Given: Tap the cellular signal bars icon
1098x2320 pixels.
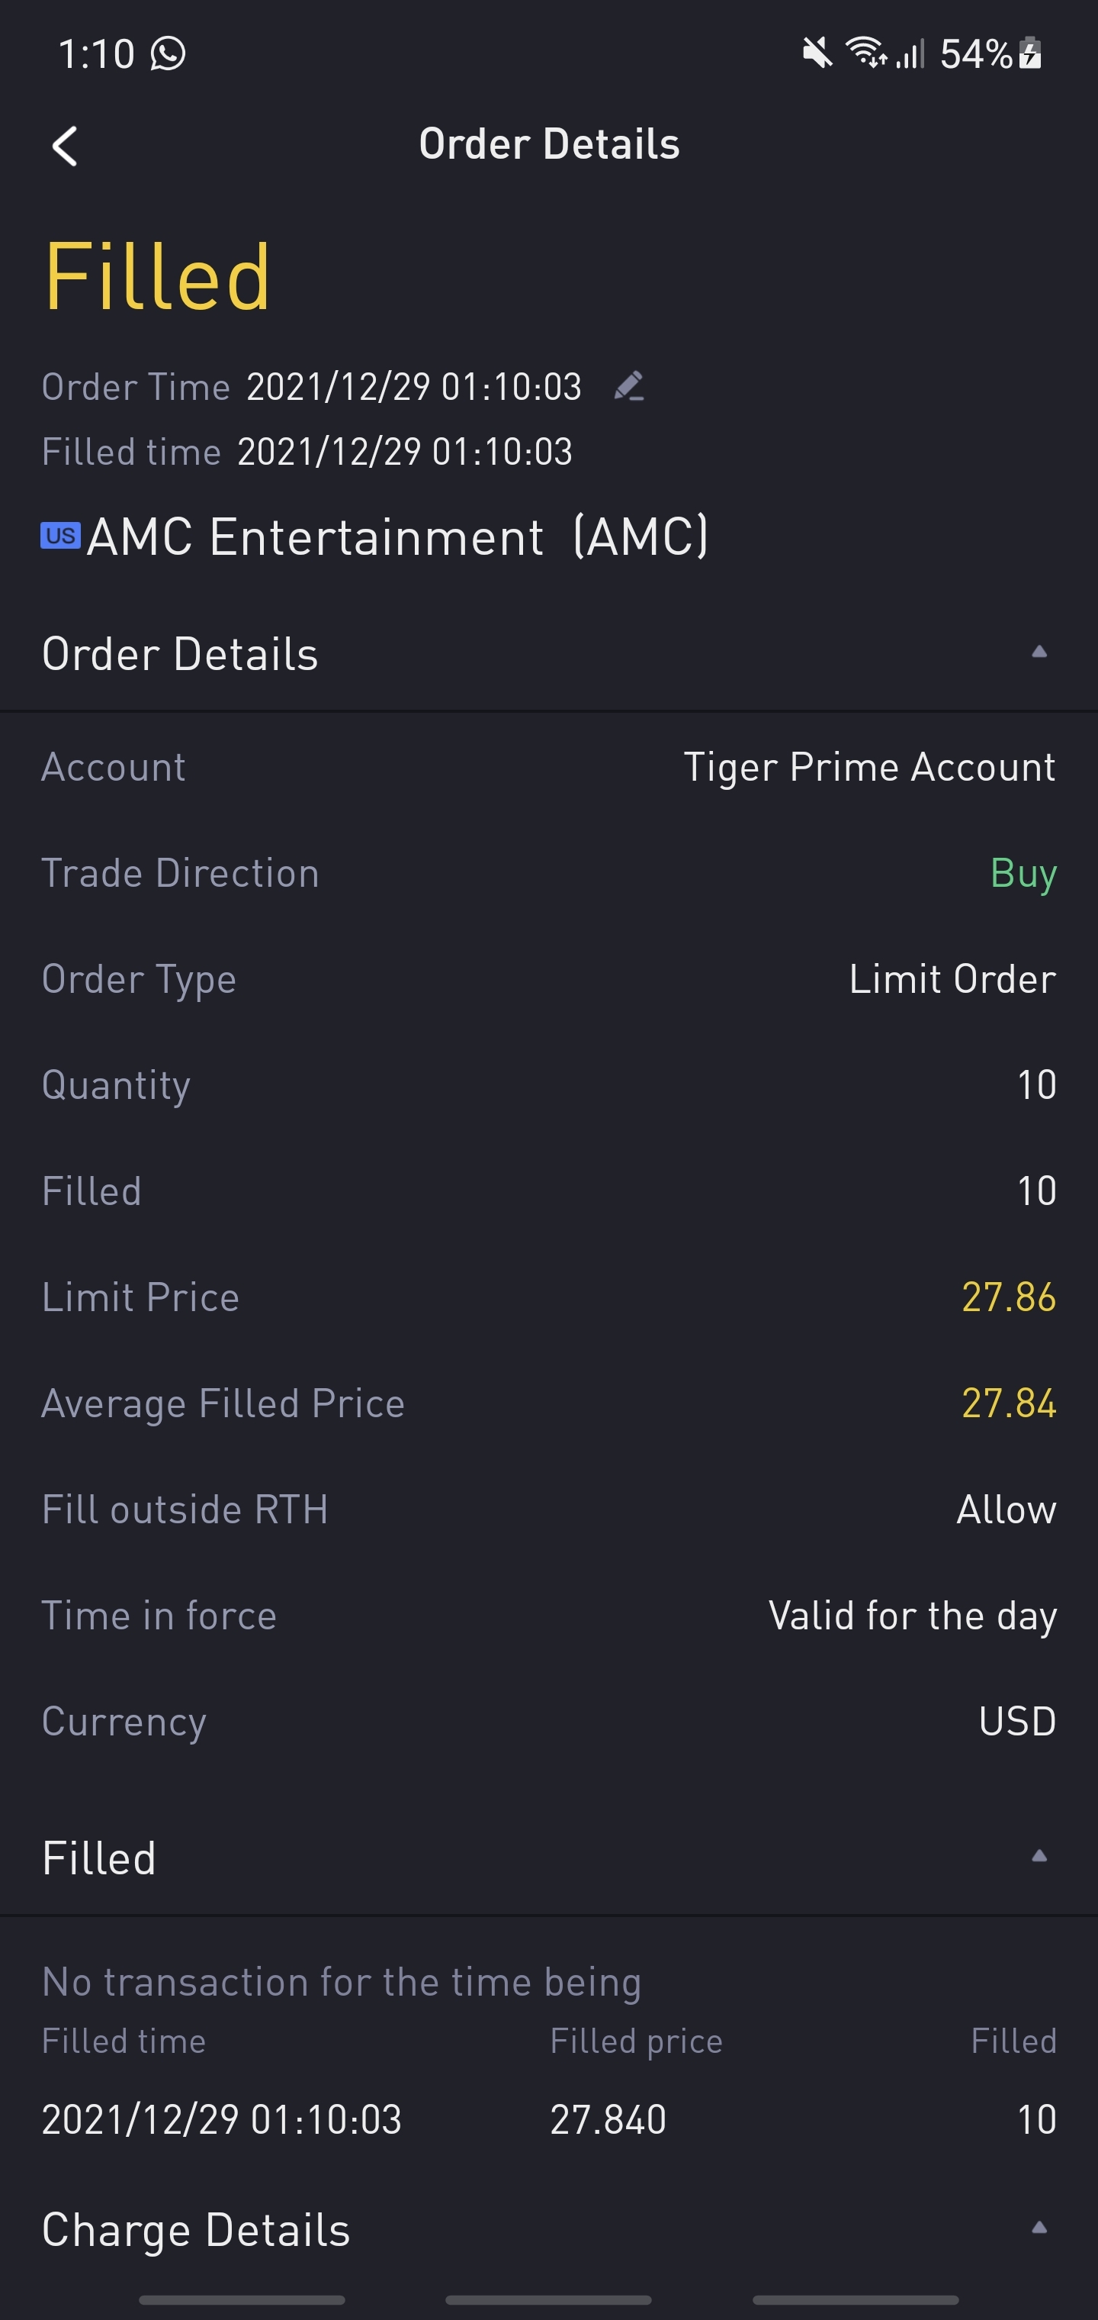Looking at the screenshot, I should (910, 55).
